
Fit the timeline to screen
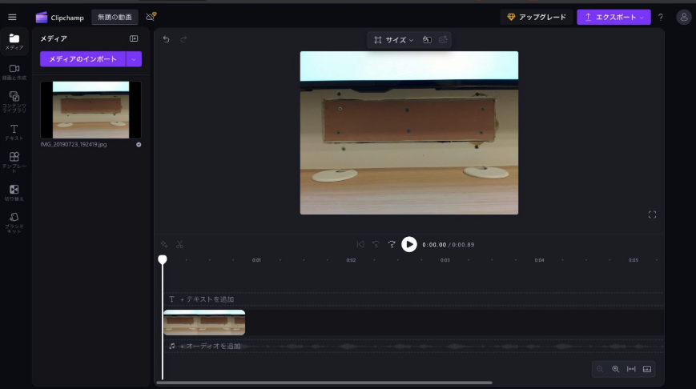click(x=631, y=369)
